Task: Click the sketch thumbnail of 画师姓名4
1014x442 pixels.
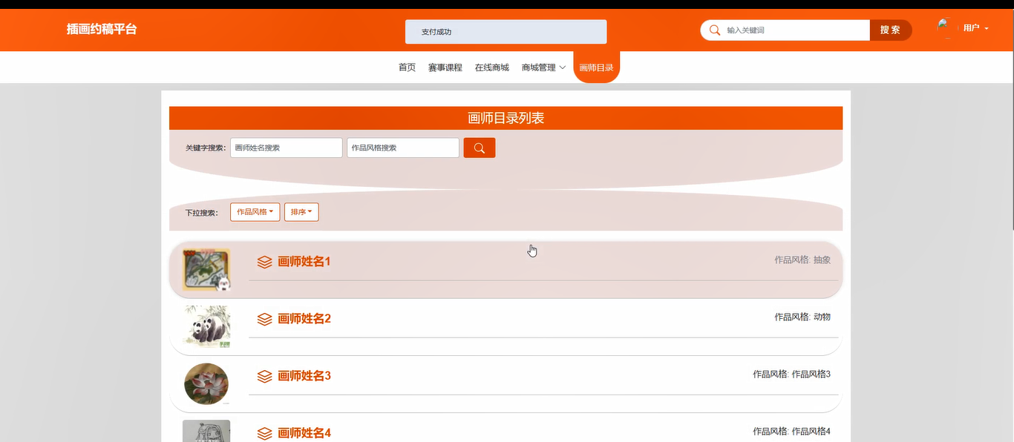Action: click(206, 431)
